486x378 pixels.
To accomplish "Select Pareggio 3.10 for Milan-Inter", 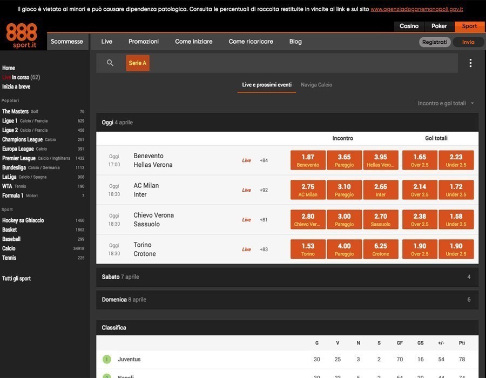I will click(344, 190).
